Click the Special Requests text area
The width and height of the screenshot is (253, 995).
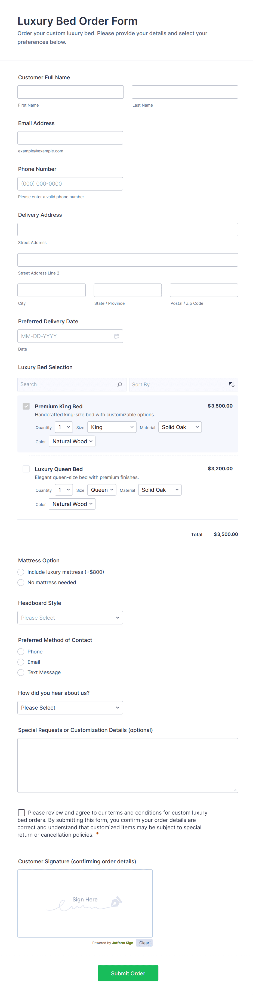coord(128,765)
